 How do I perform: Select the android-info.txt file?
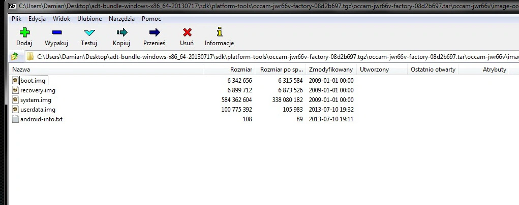click(41, 119)
